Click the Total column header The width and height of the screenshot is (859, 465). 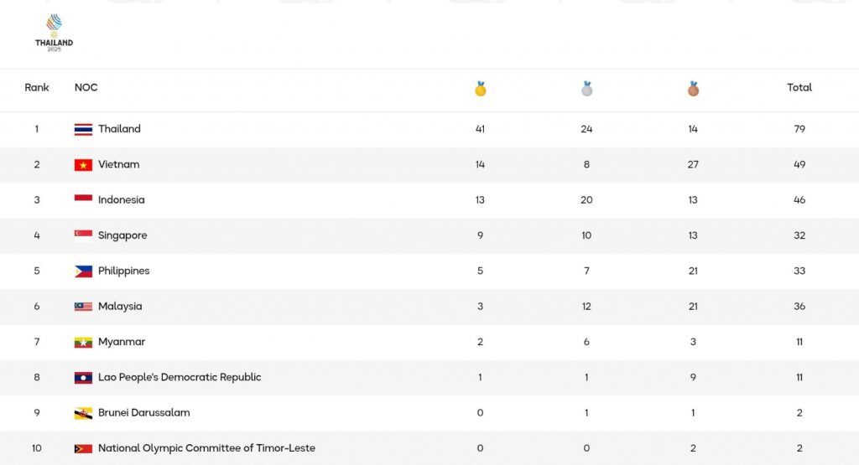799,87
